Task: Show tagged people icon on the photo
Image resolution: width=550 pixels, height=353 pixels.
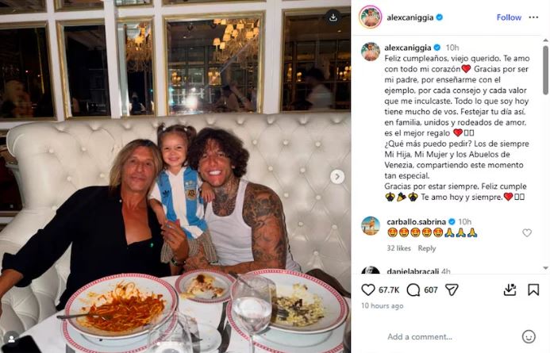Action: [x=12, y=338]
